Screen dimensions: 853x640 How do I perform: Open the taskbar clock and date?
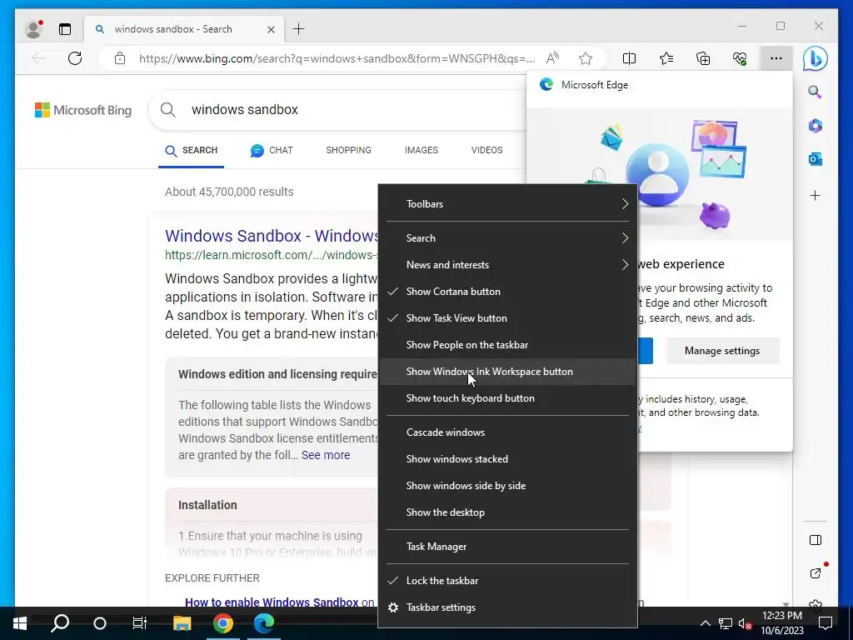781,623
